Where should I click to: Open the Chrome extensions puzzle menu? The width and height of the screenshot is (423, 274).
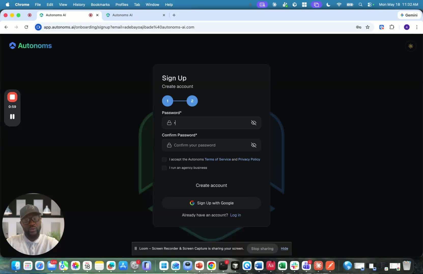pyautogui.click(x=392, y=27)
